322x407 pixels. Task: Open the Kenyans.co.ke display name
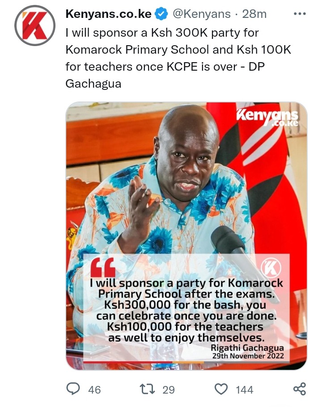tap(109, 14)
